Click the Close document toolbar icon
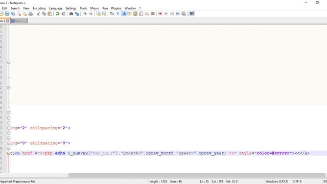 (x=19, y=14)
